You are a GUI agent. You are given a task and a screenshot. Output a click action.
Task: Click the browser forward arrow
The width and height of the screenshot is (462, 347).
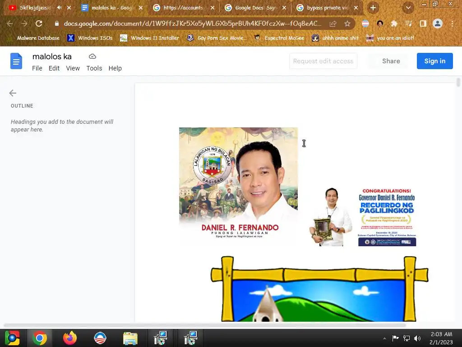(24, 23)
